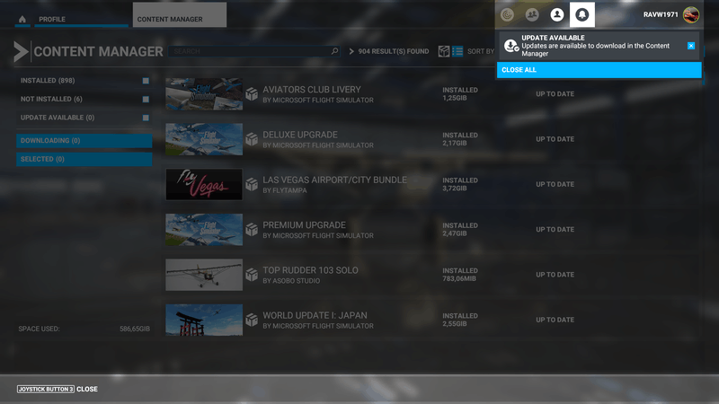Click the Aviators Club Livery thumbnail
Viewport: 719px width, 404px height.
(204, 94)
